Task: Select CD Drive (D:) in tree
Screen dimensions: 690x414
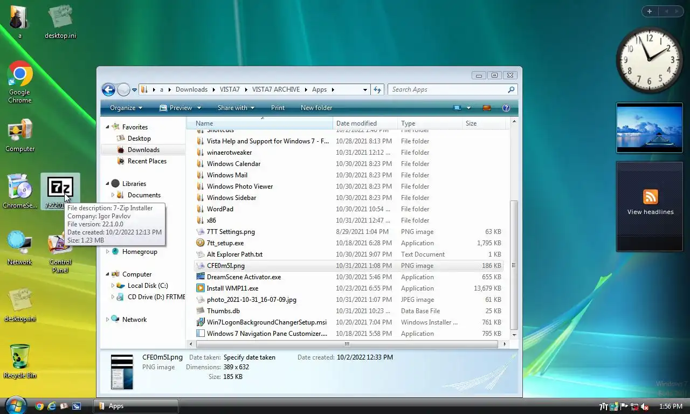Action: click(x=151, y=297)
